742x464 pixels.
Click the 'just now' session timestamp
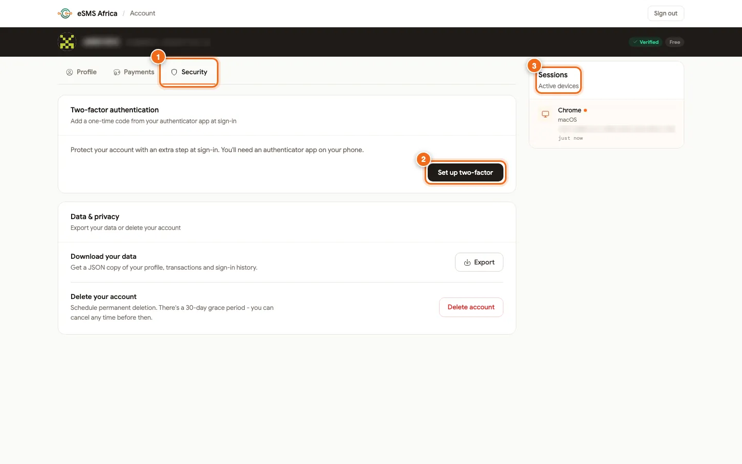click(570, 138)
